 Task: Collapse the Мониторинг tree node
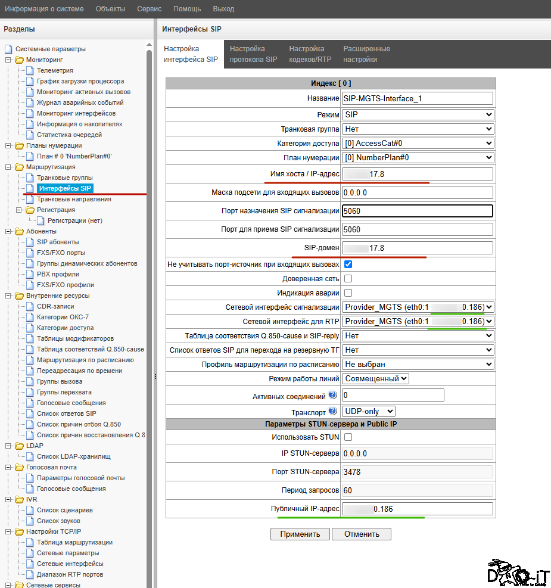pyautogui.click(x=8, y=60)
